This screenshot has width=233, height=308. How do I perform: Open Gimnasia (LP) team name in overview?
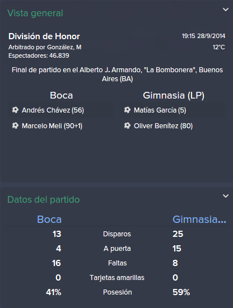pyautogui.click(x=174, y=95)
